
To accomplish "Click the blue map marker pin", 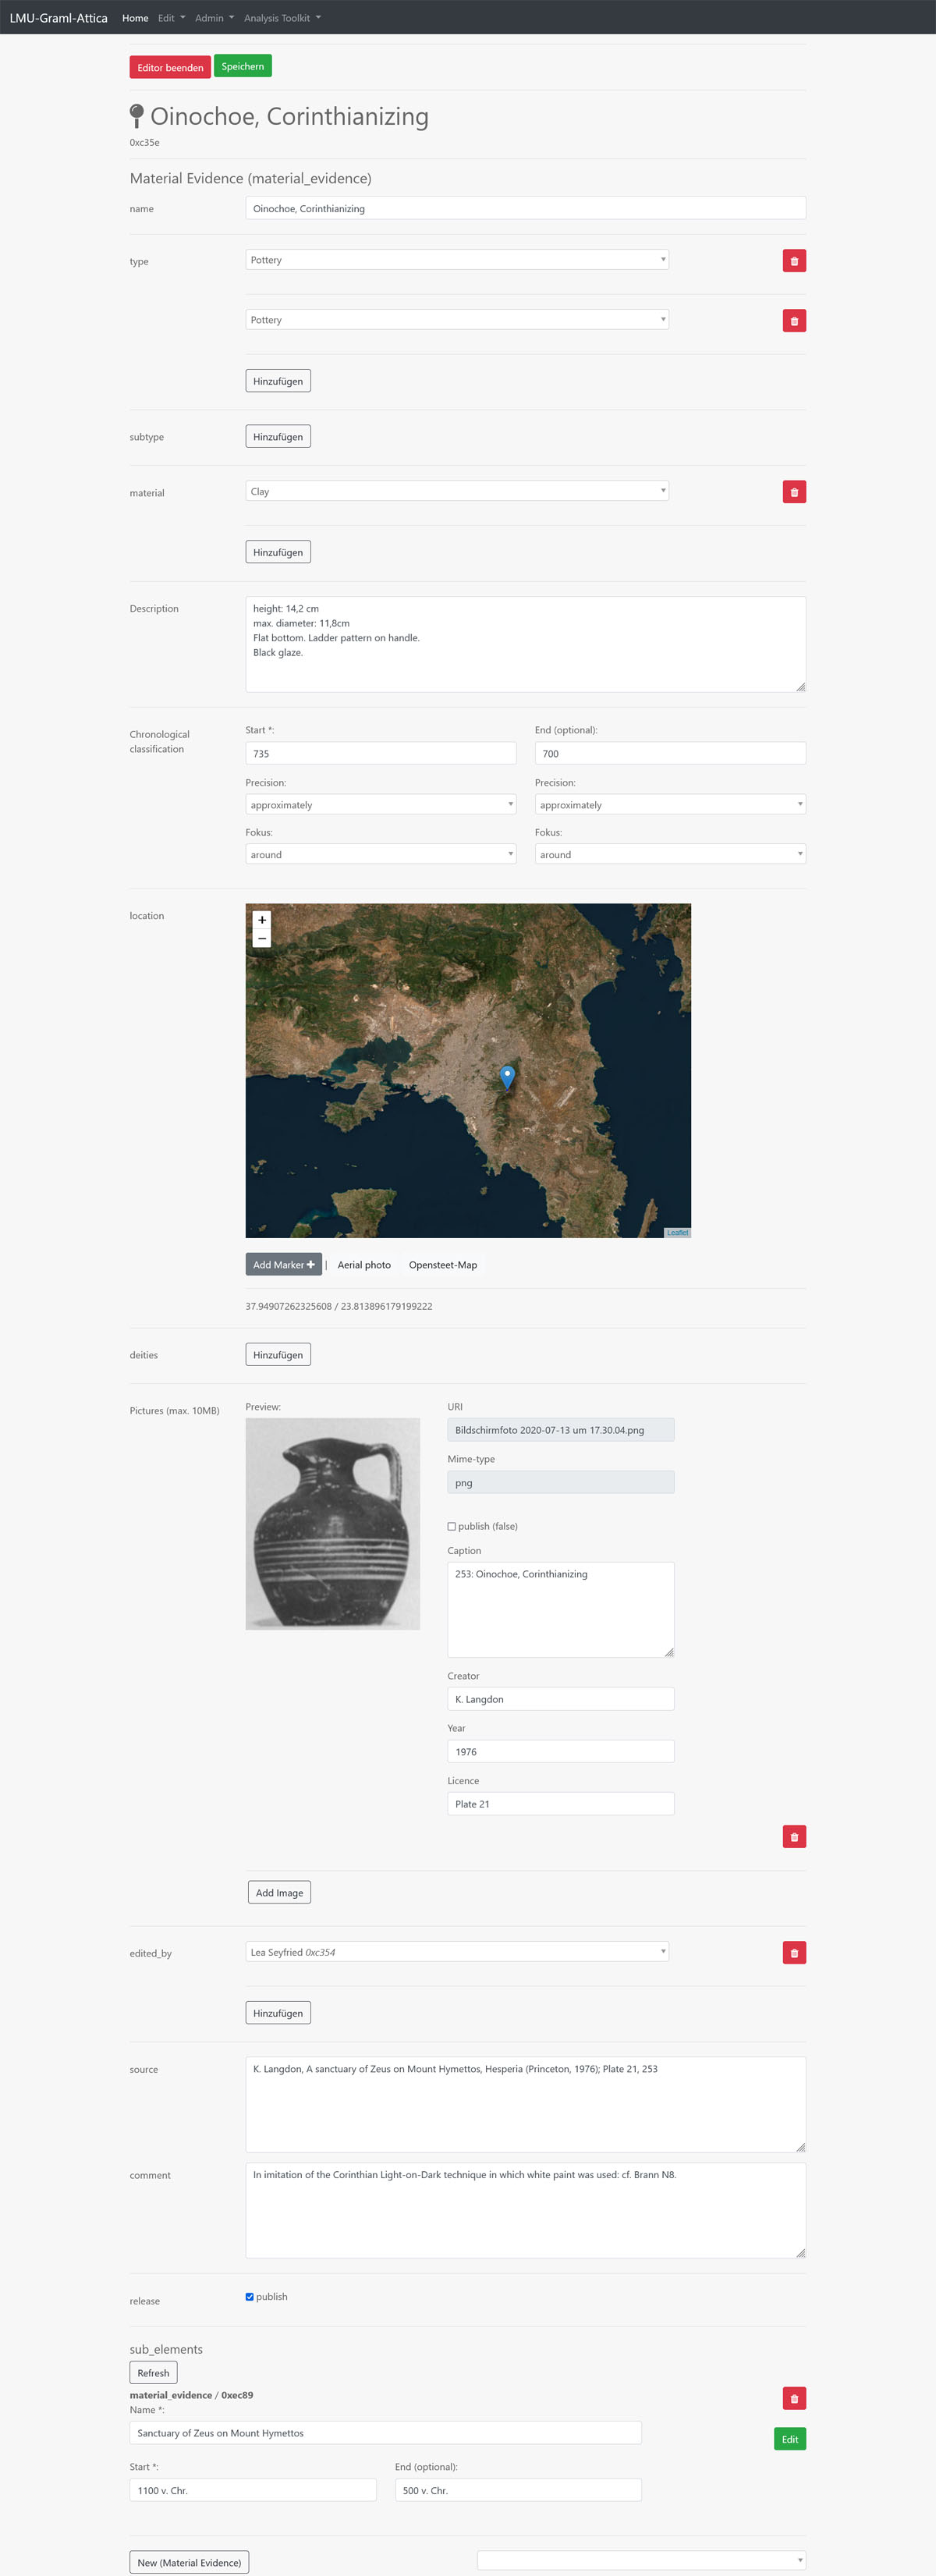I will pos(507,1076).
